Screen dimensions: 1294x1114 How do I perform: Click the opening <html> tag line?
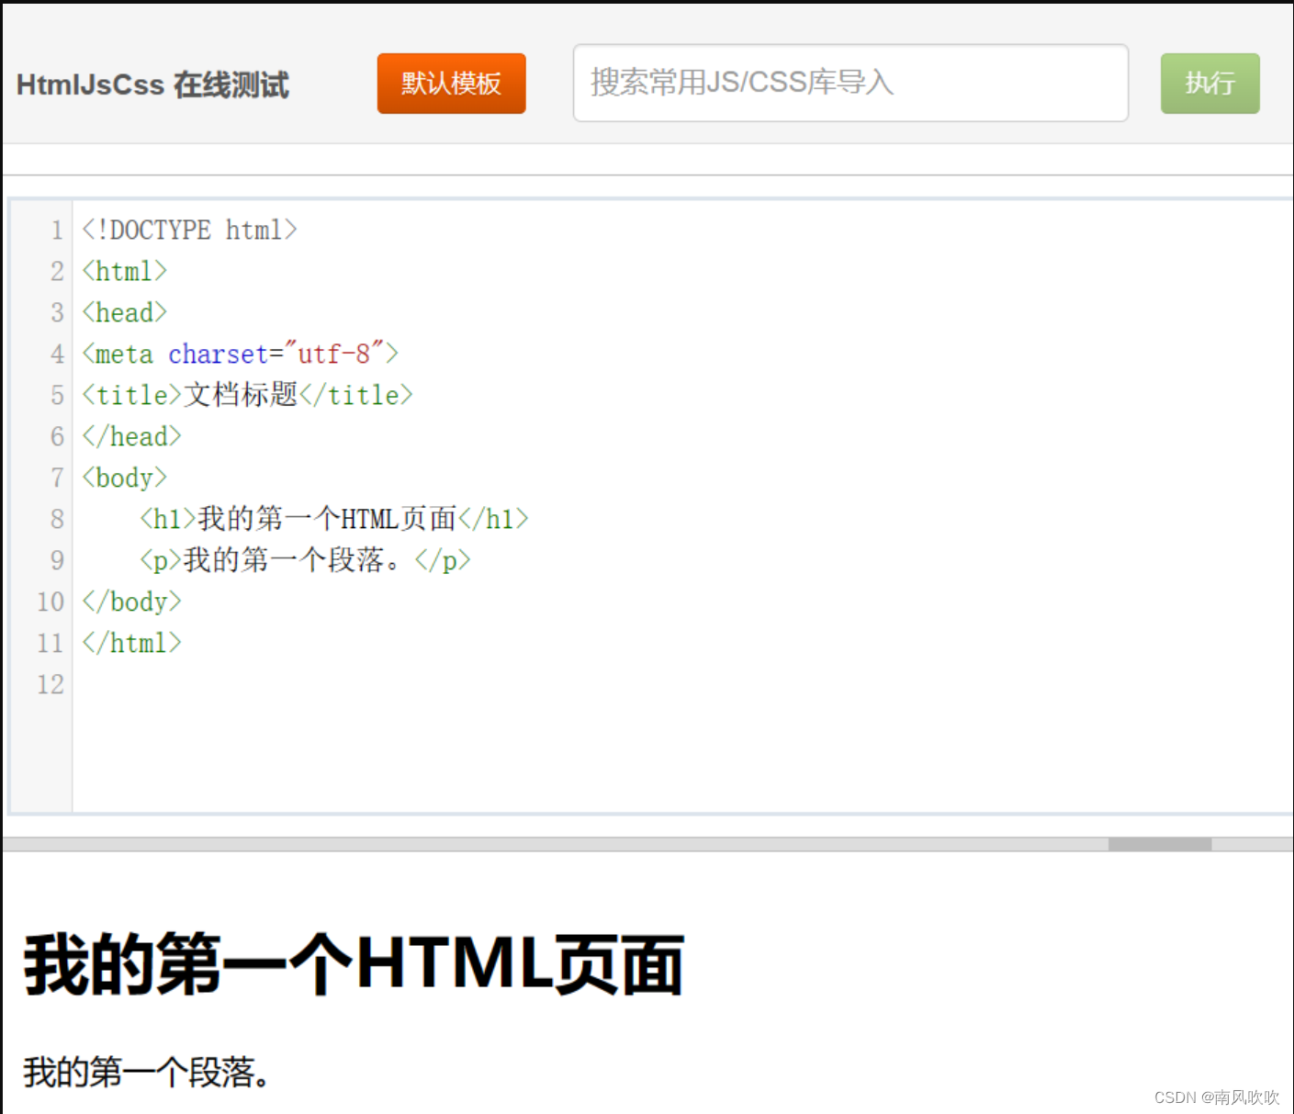[124, 271]
